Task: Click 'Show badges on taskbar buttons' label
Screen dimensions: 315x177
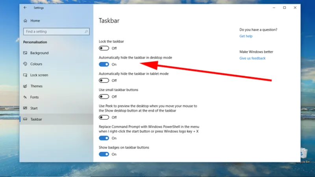Action: click(x=124, y=147)
